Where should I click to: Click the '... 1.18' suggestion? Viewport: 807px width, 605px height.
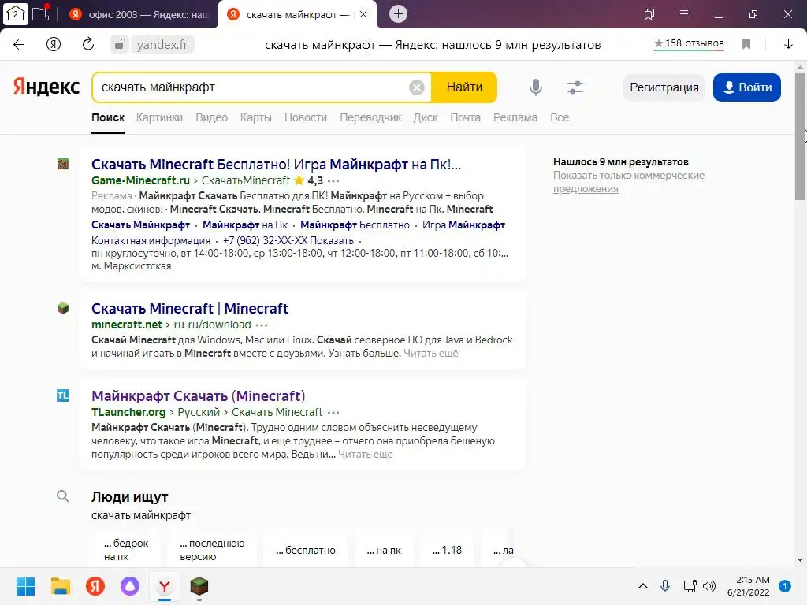pyautogui.click(x=448, y=551)
